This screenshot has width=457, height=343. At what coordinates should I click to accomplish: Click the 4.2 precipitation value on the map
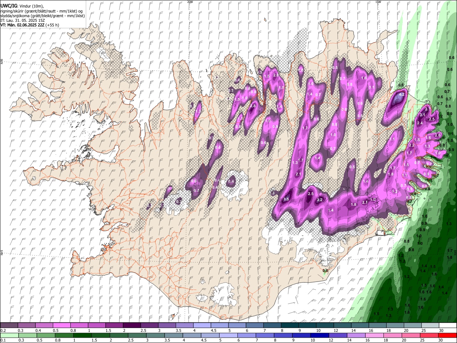(x=401, y=95)
